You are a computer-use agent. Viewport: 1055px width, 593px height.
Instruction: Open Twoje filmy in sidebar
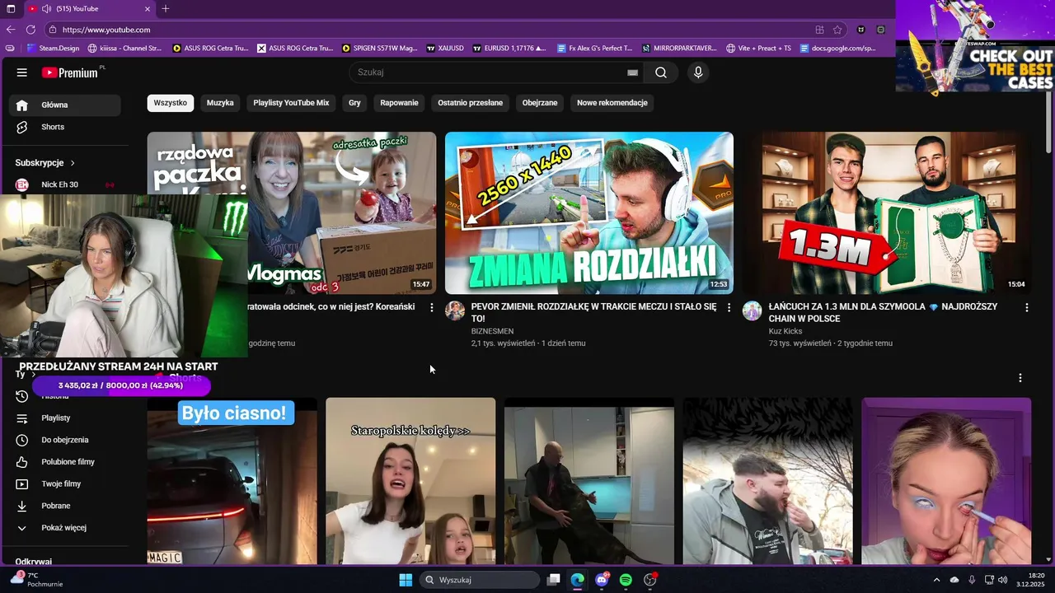coord(65,484)
